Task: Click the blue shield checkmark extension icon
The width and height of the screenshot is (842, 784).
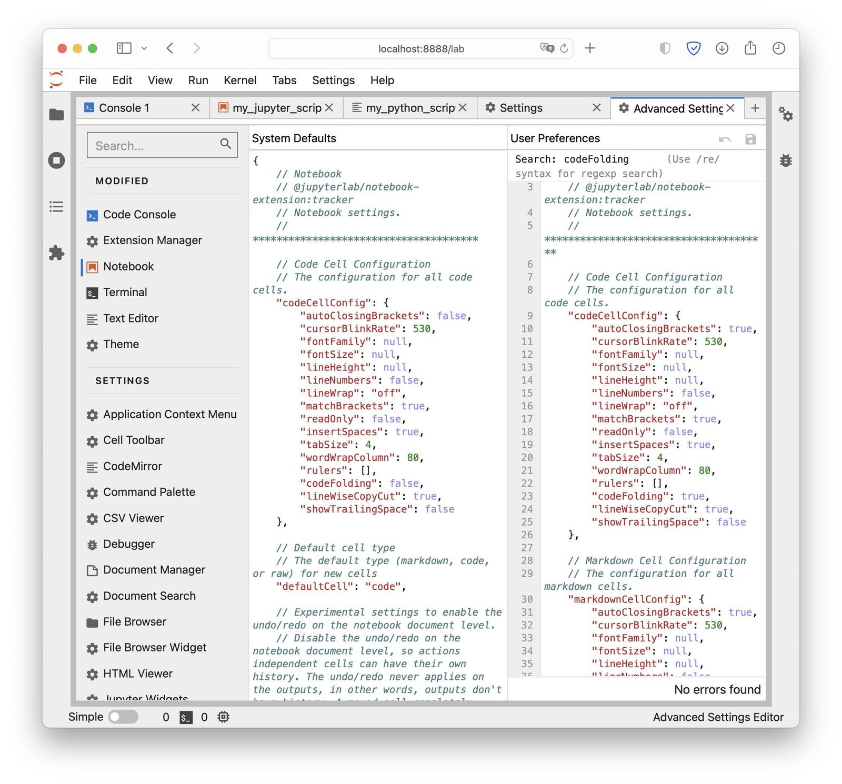Action: click(694, 48)
